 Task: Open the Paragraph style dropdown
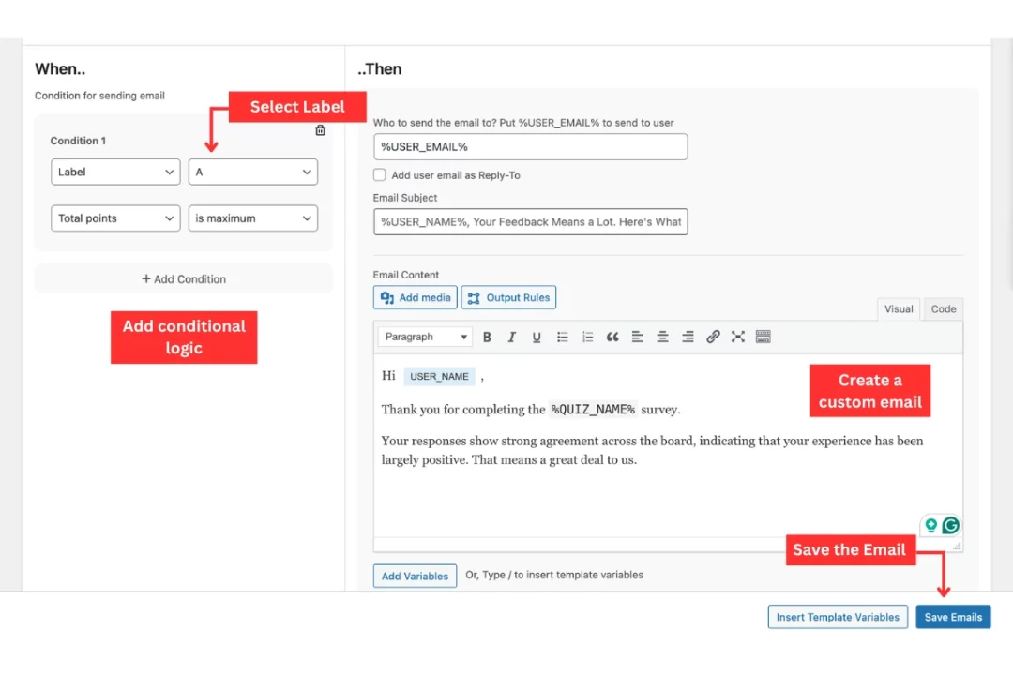pyautogui.click(x=424, y=336)
